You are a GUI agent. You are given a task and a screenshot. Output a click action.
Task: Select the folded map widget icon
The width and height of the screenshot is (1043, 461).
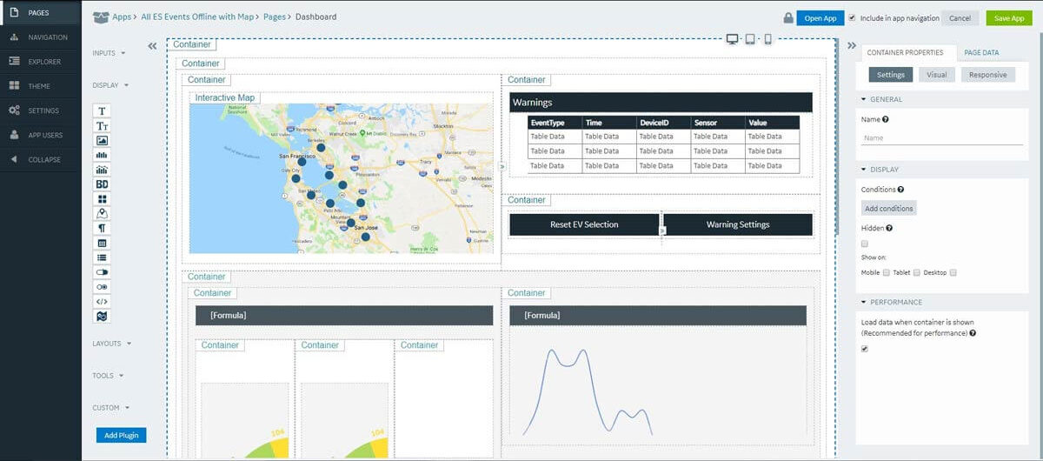point(103,316)
